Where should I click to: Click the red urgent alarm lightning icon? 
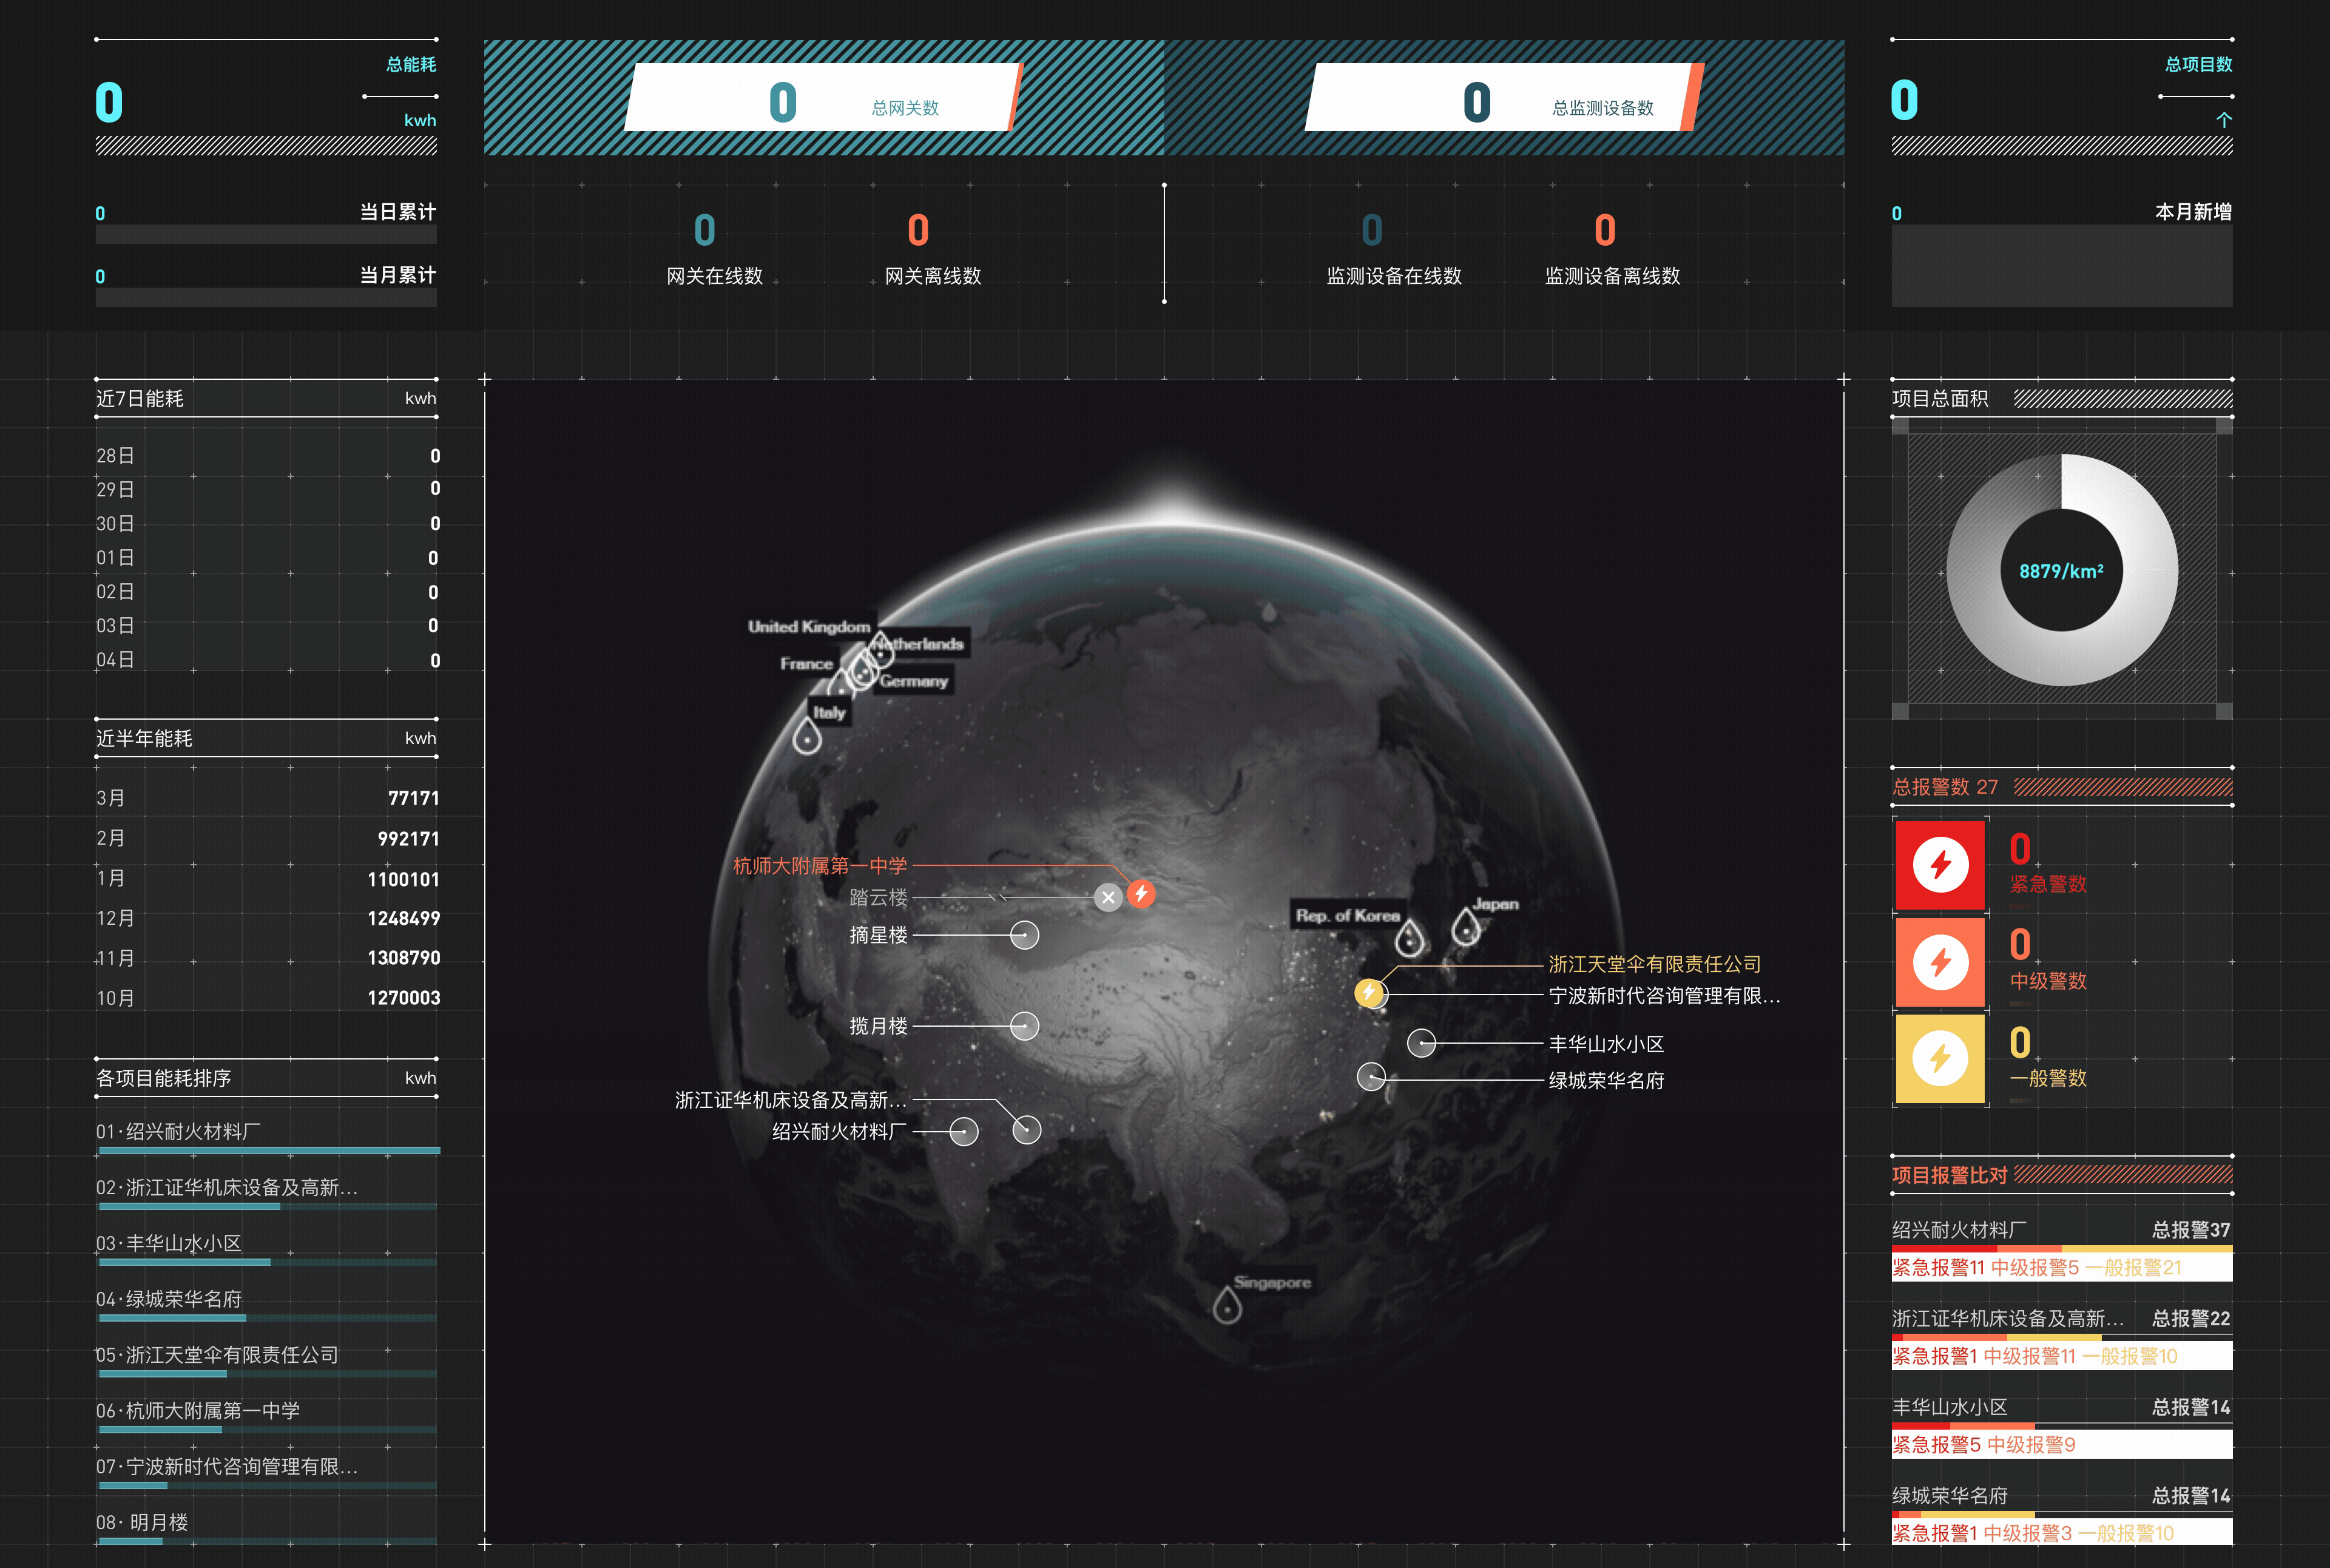pyautogui.click(x=1940, y=865)
